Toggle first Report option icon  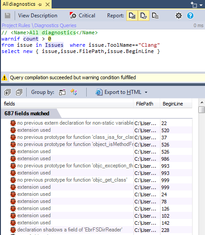click(x=132, y=16)
